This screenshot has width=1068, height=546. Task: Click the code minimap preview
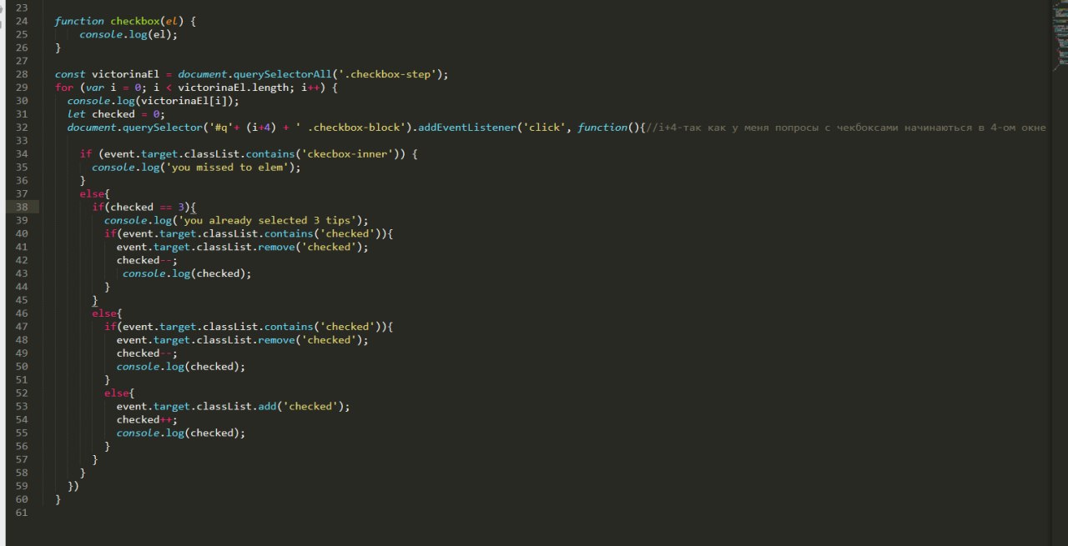pos(1060,35)
